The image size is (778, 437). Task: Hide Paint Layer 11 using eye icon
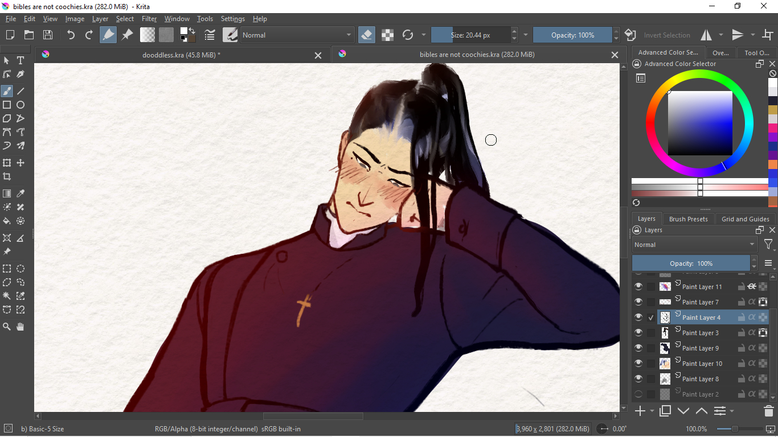[x=638, y=287]
